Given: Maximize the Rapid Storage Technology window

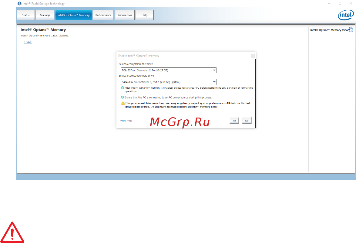Looking at the screenshot, I should pos(340,3).
